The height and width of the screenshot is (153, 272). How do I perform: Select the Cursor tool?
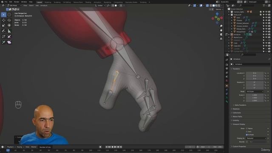[x=9, y=14]
